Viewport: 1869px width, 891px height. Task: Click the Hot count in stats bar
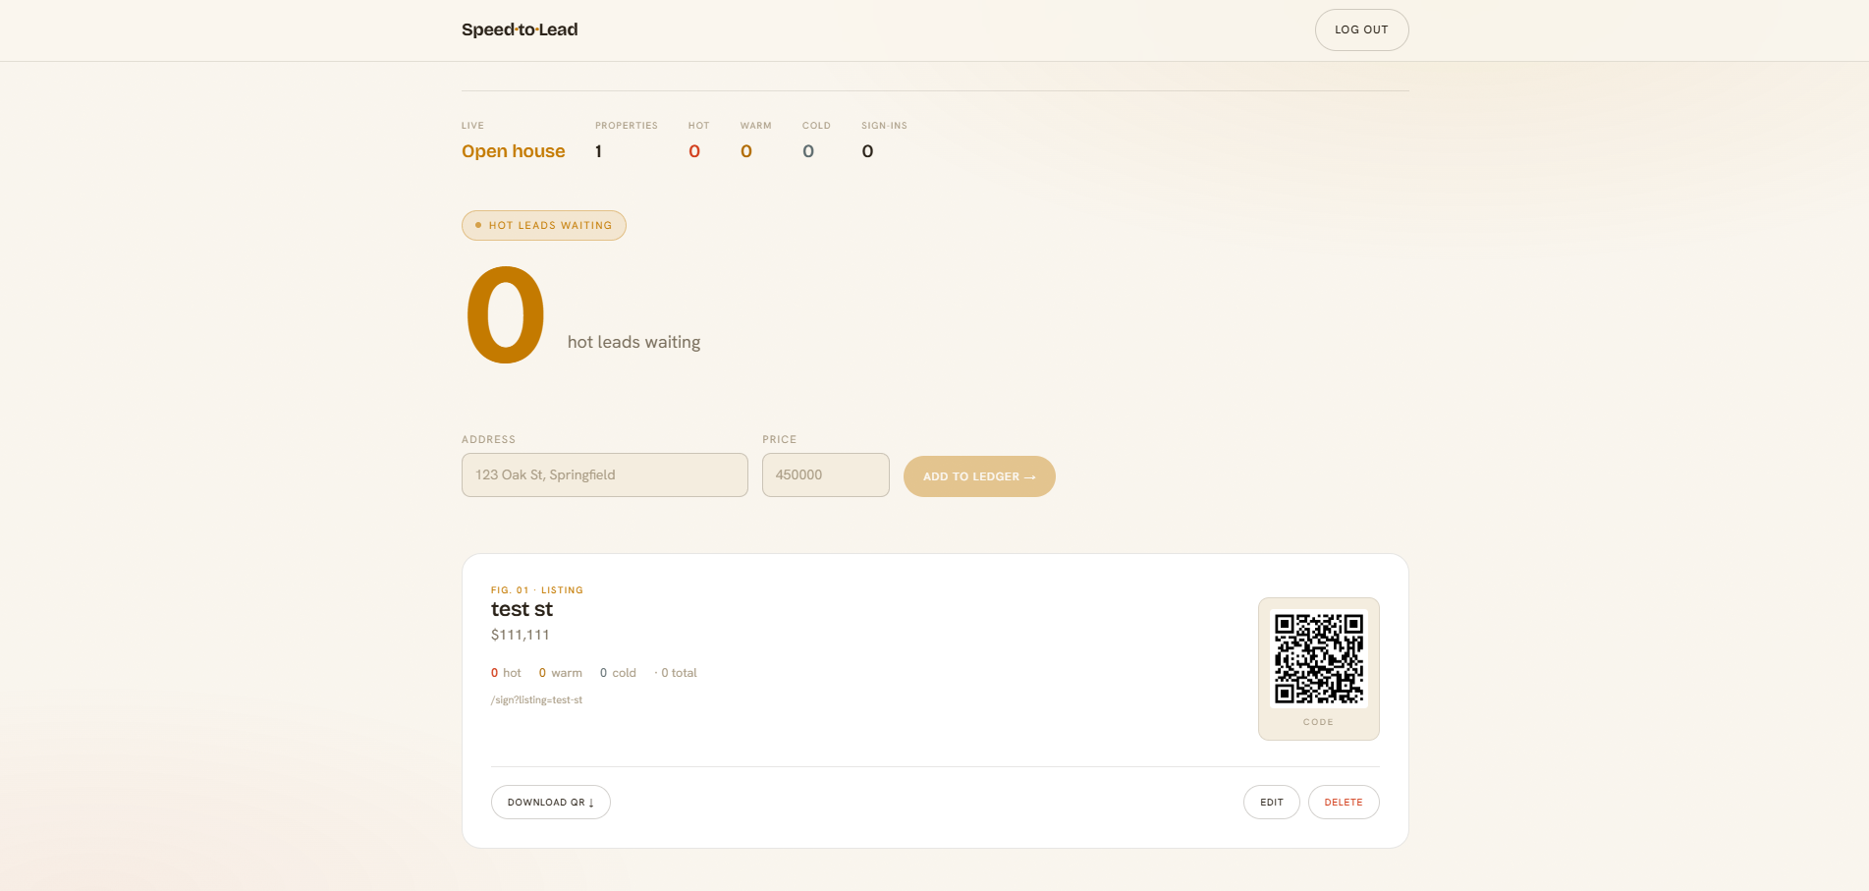tap(694, 151)
